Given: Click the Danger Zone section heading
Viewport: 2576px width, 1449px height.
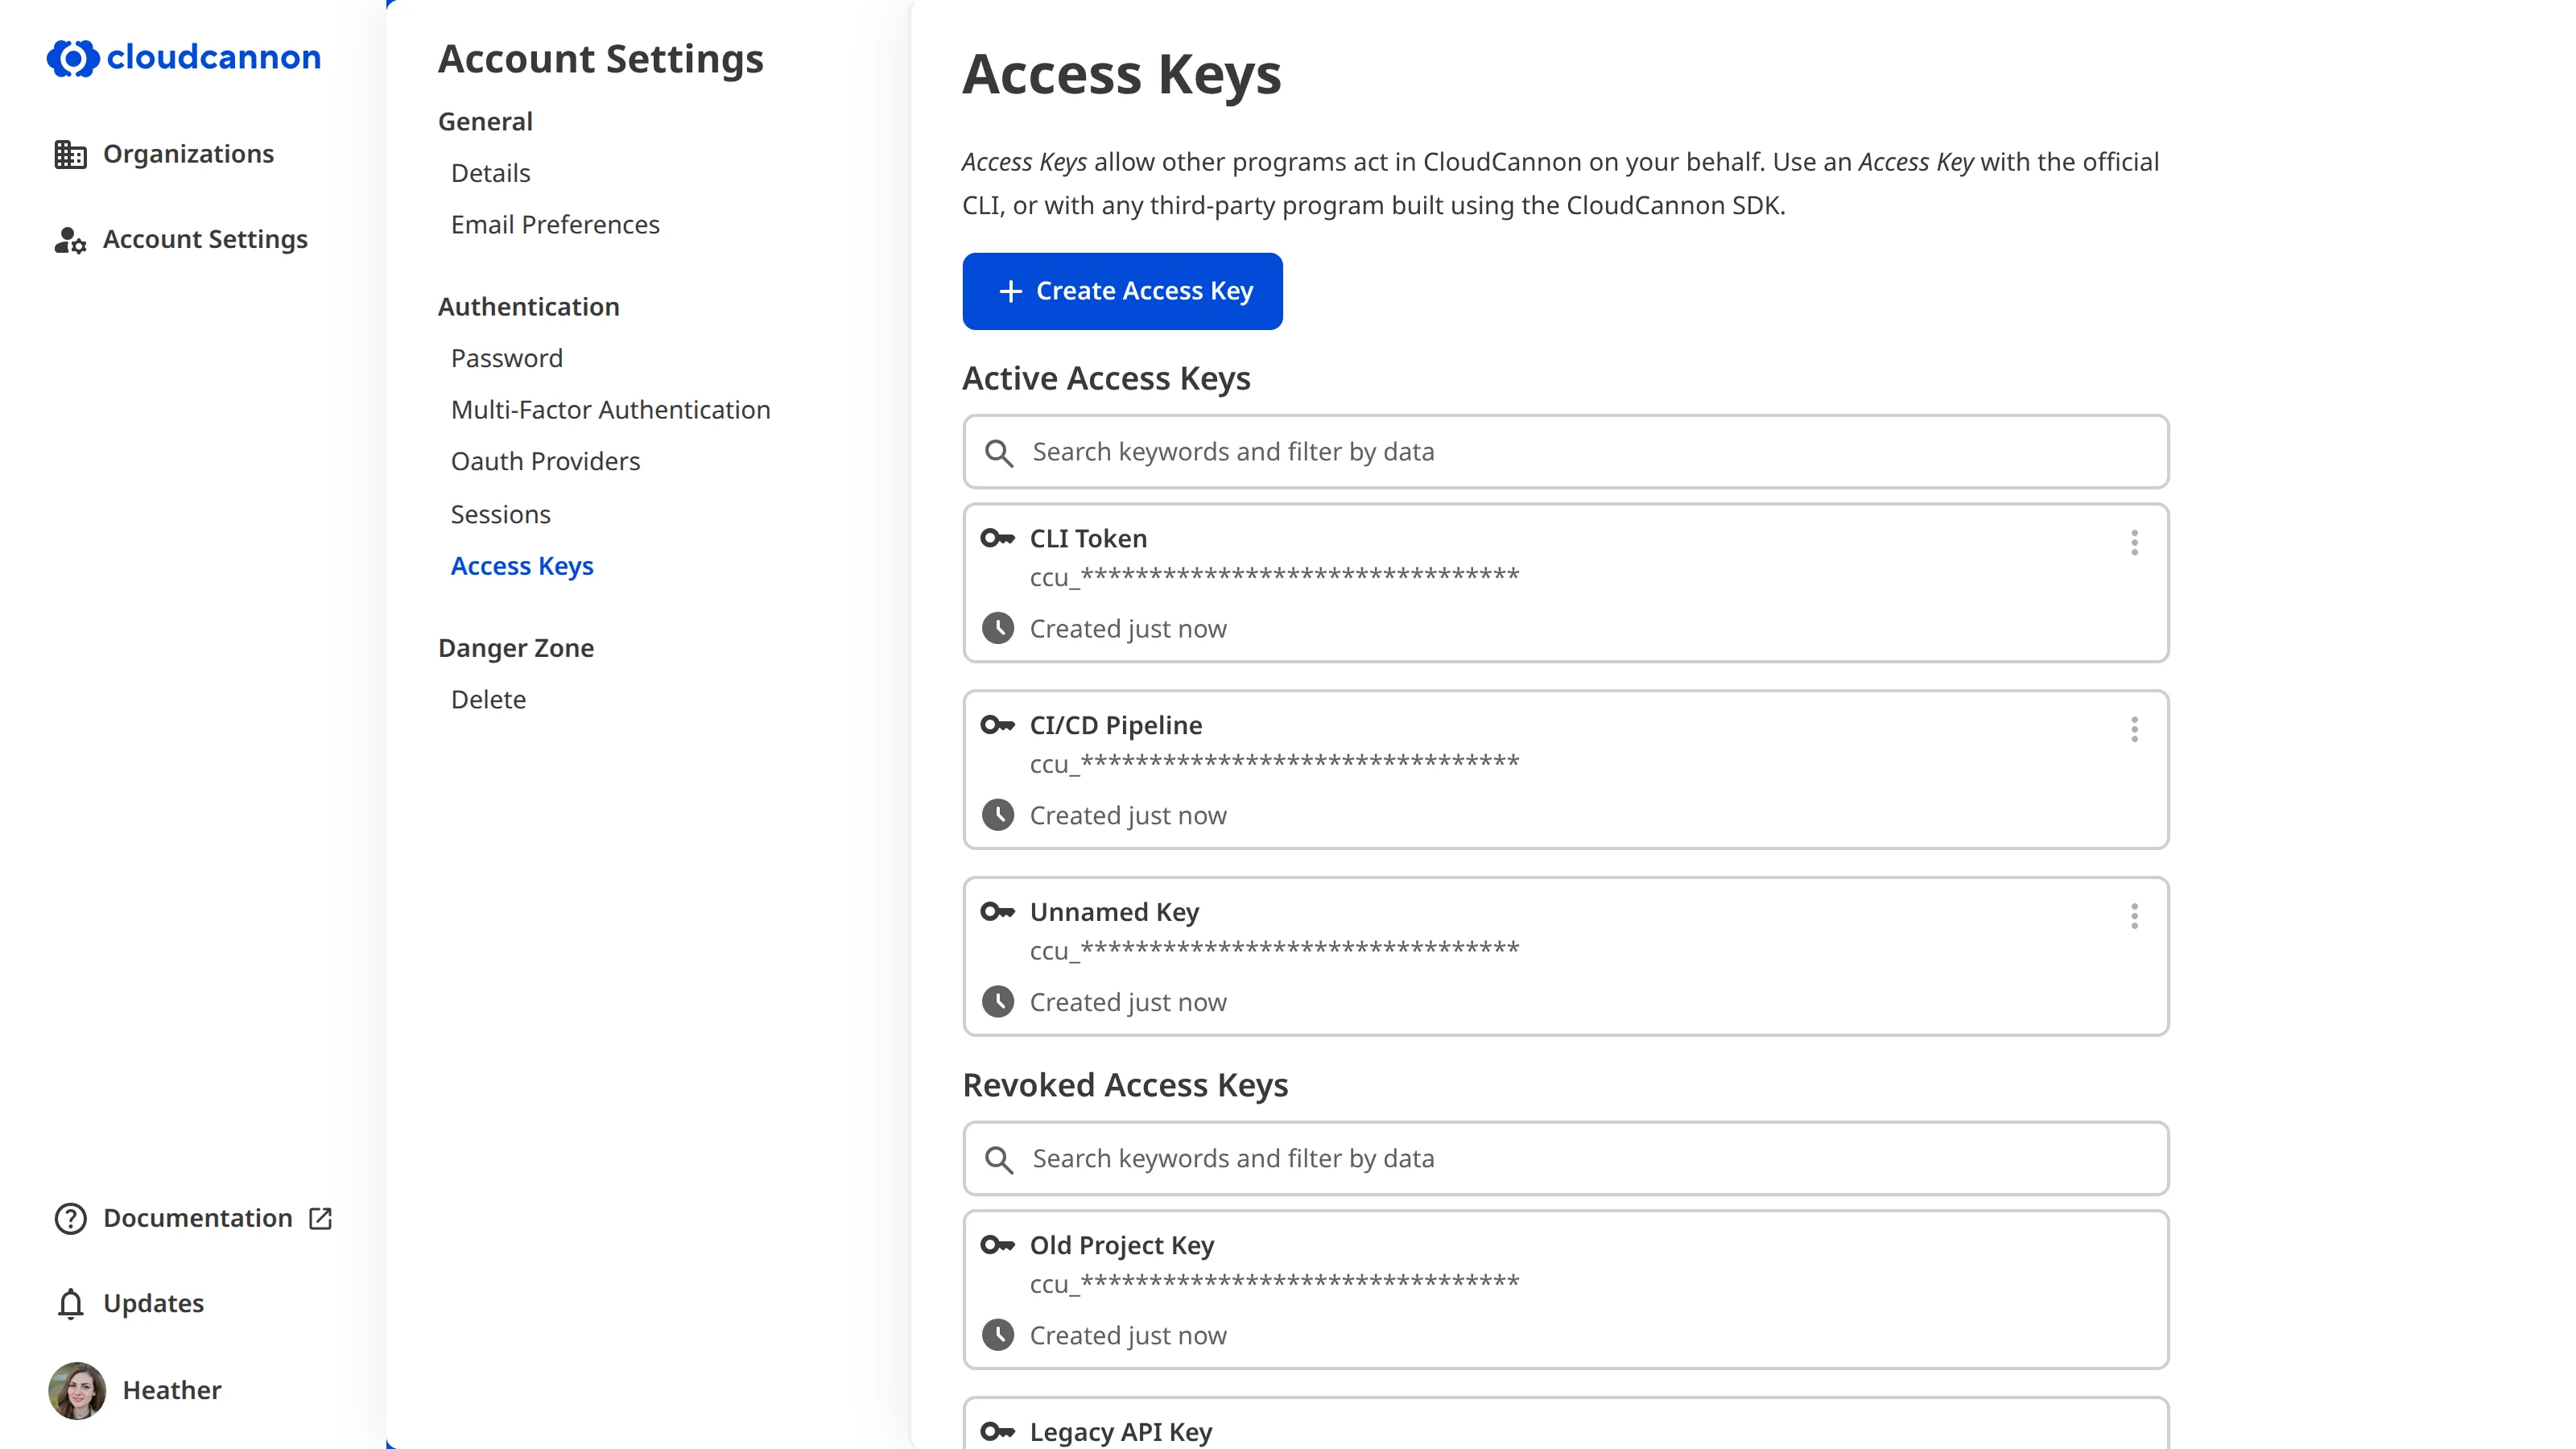Looking at the screenshot, I should tap(516, 648).
